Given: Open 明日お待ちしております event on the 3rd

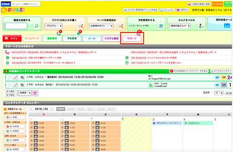Looking at the screenshot, I should tap(167, 123).
